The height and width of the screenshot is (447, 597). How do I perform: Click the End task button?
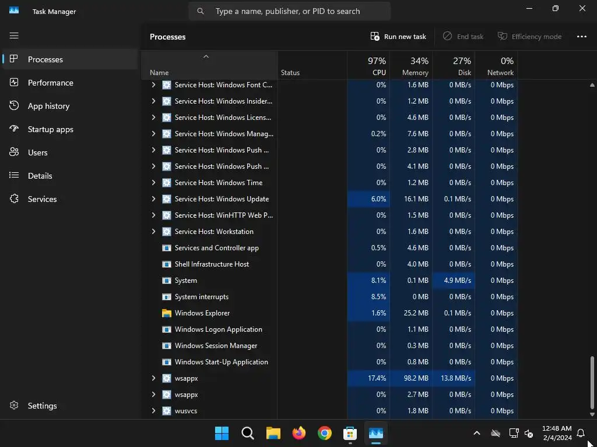[463, 37]
